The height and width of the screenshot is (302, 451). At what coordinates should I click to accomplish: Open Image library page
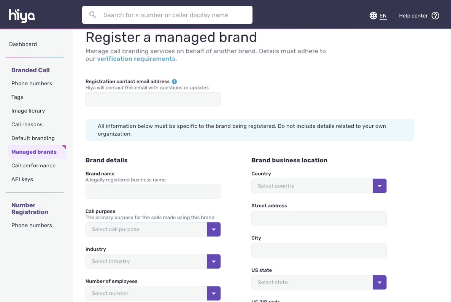click(28, 111)
